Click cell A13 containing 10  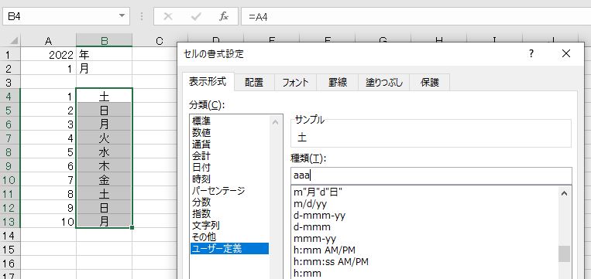(48, 222)
